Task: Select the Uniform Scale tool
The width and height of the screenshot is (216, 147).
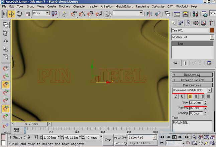Action: (x=28, y=14)
